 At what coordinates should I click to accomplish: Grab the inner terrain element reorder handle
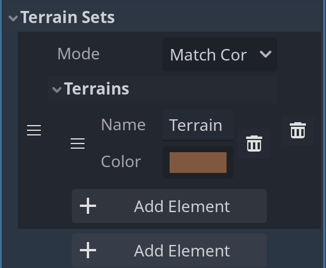78,144
